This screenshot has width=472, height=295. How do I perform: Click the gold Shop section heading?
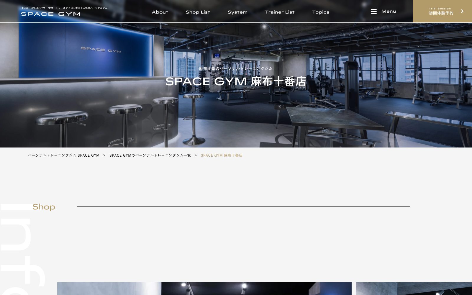click(44, 207)
